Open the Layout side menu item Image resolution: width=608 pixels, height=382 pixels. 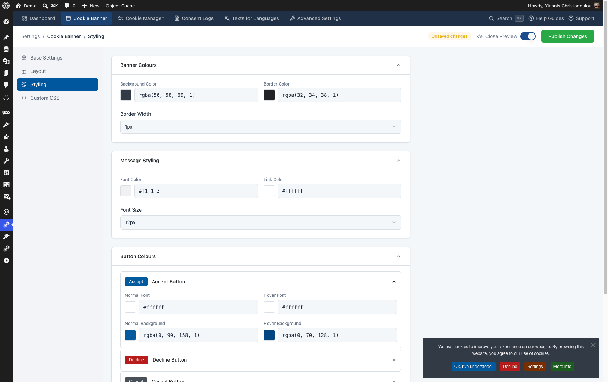[58, 71]
